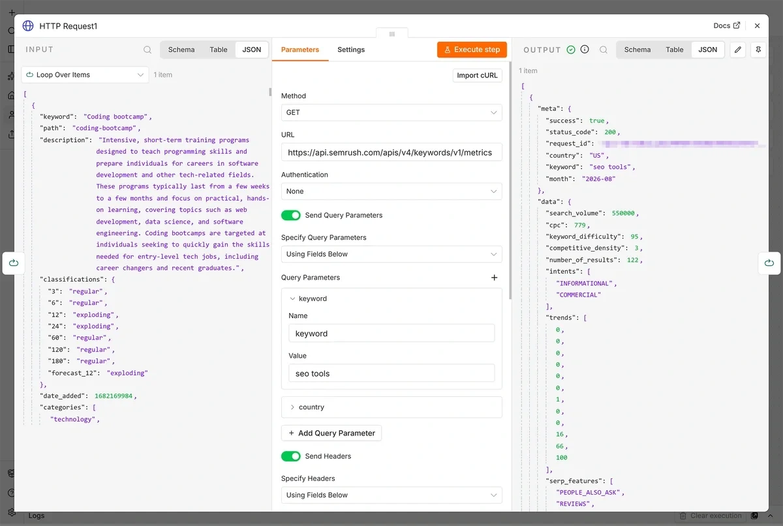
Task: Open the Parameters tab
Action: (300, 50)
